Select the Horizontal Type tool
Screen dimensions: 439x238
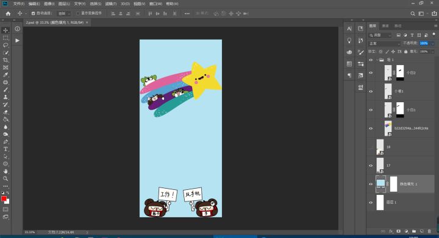click(x=5, y=149)
